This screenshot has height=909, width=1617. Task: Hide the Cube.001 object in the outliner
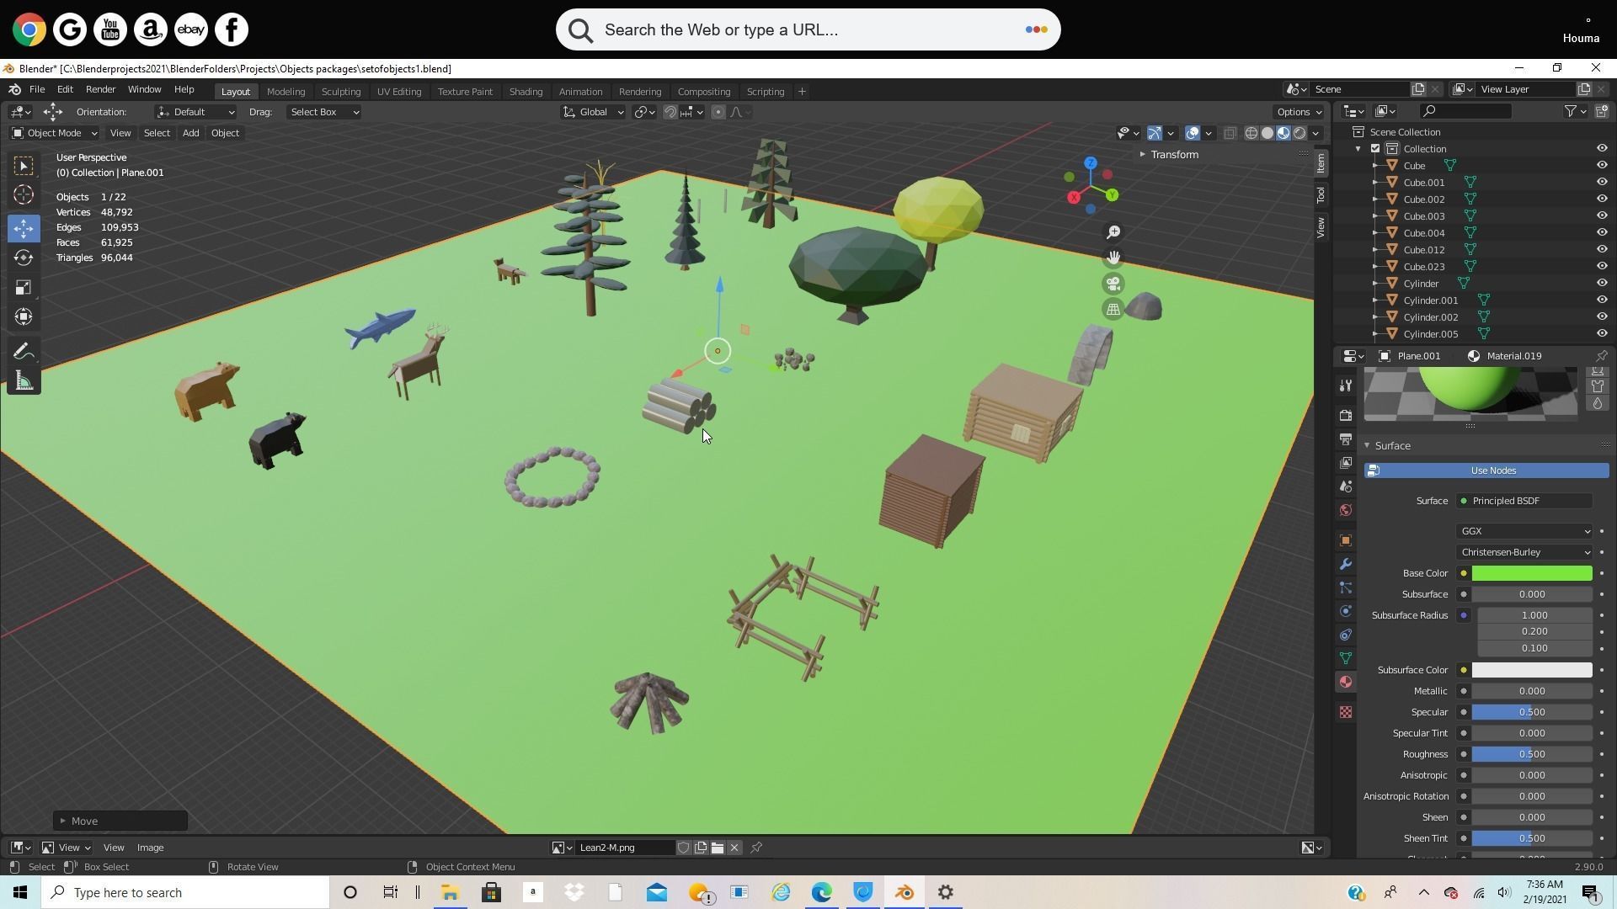(1601, 182)
